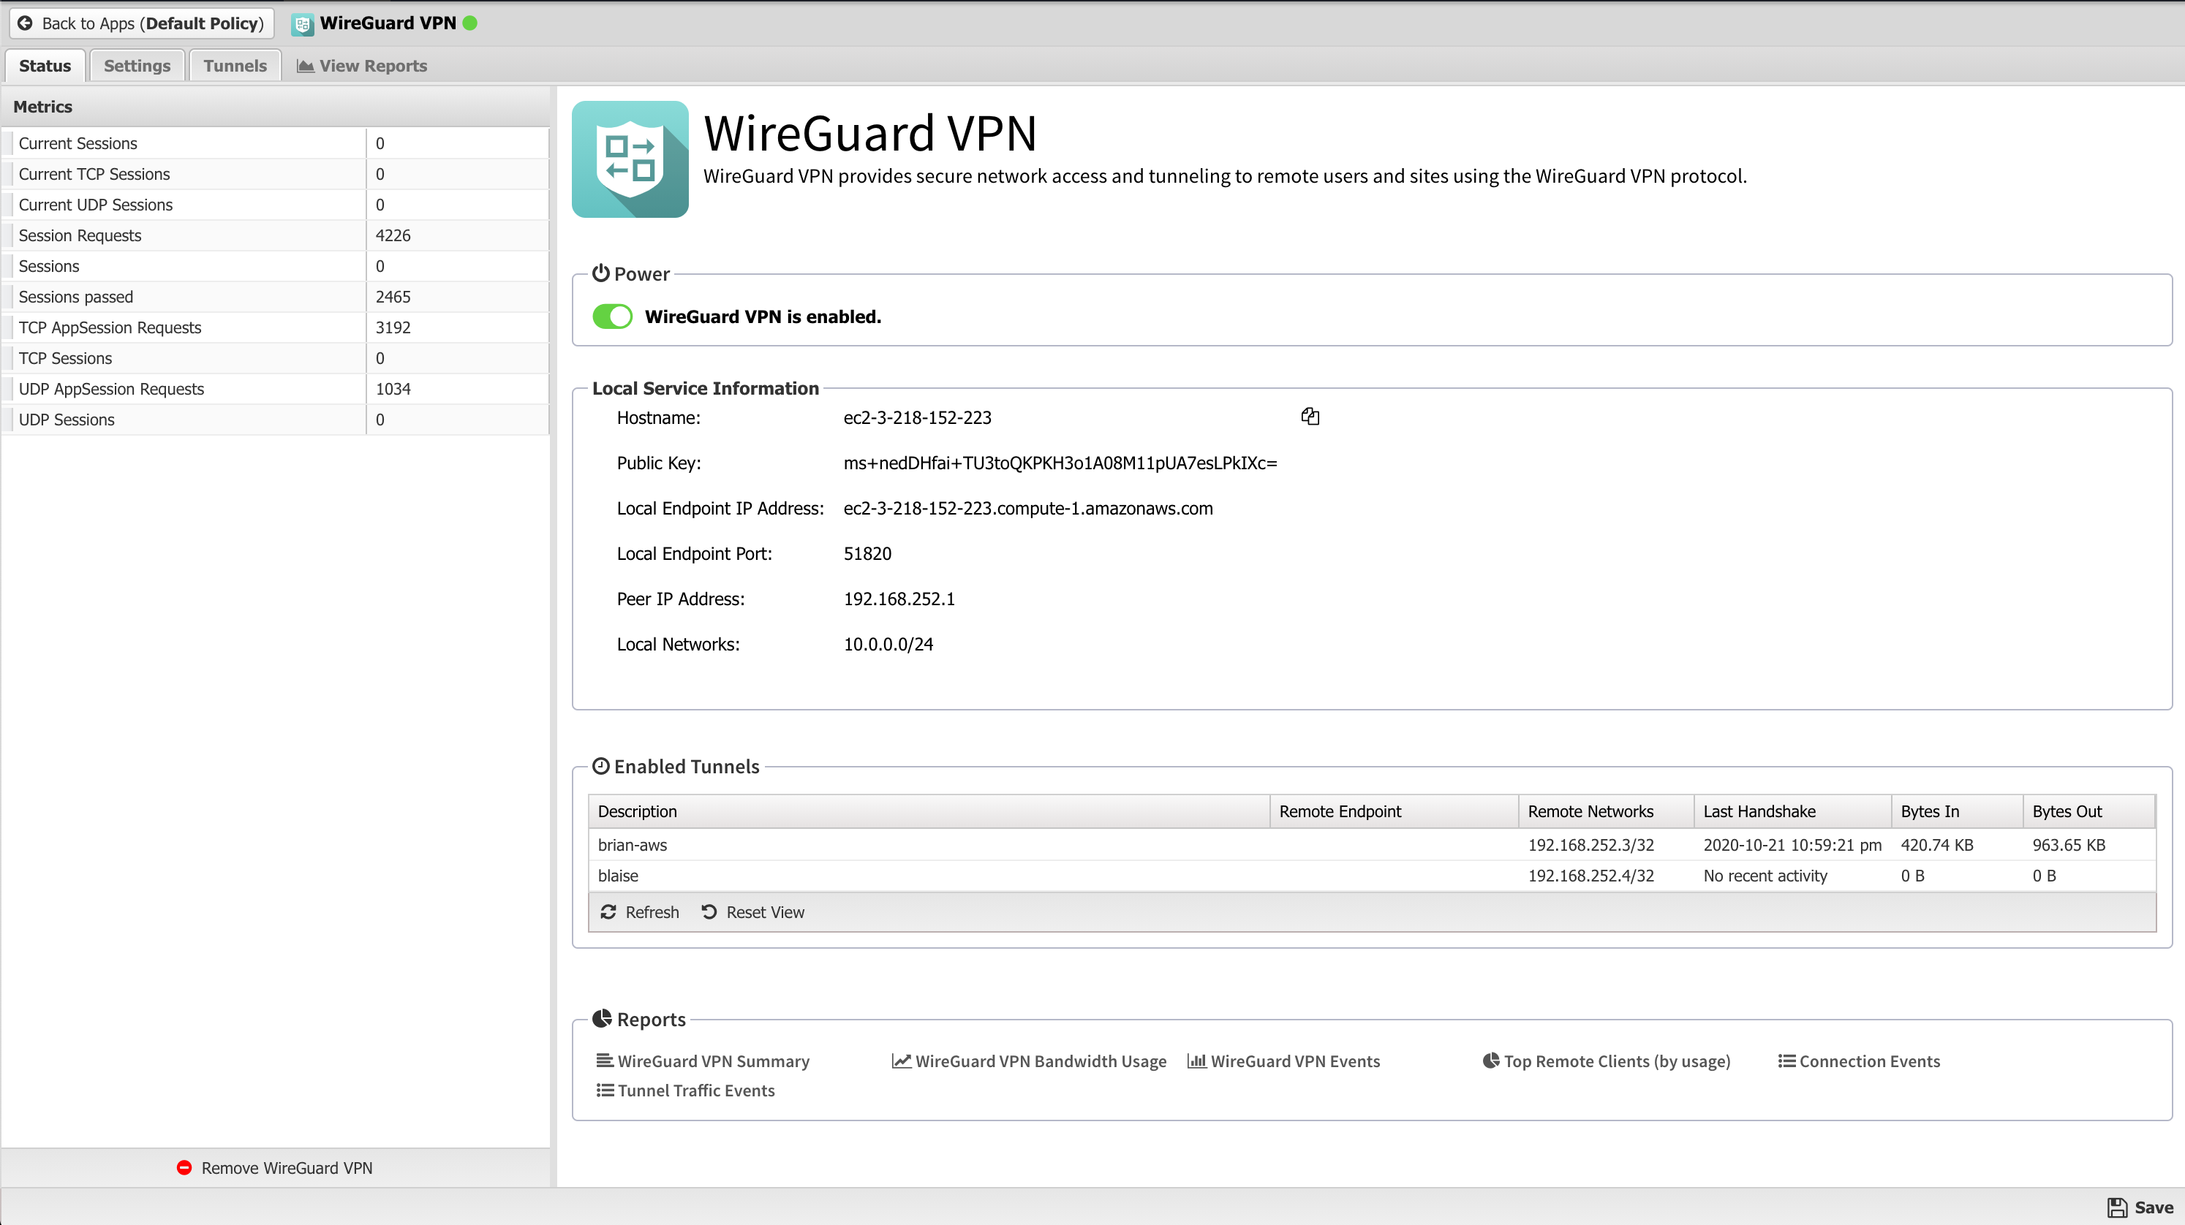The image size is (2185, 1225).
Task: Sort tunnels by Description column header
Action: 929,811
